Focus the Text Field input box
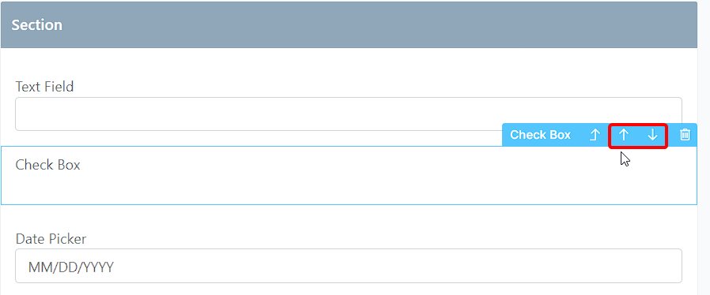Screen dimensions: 710x295 pyautogui.click(x=348, y=114)
